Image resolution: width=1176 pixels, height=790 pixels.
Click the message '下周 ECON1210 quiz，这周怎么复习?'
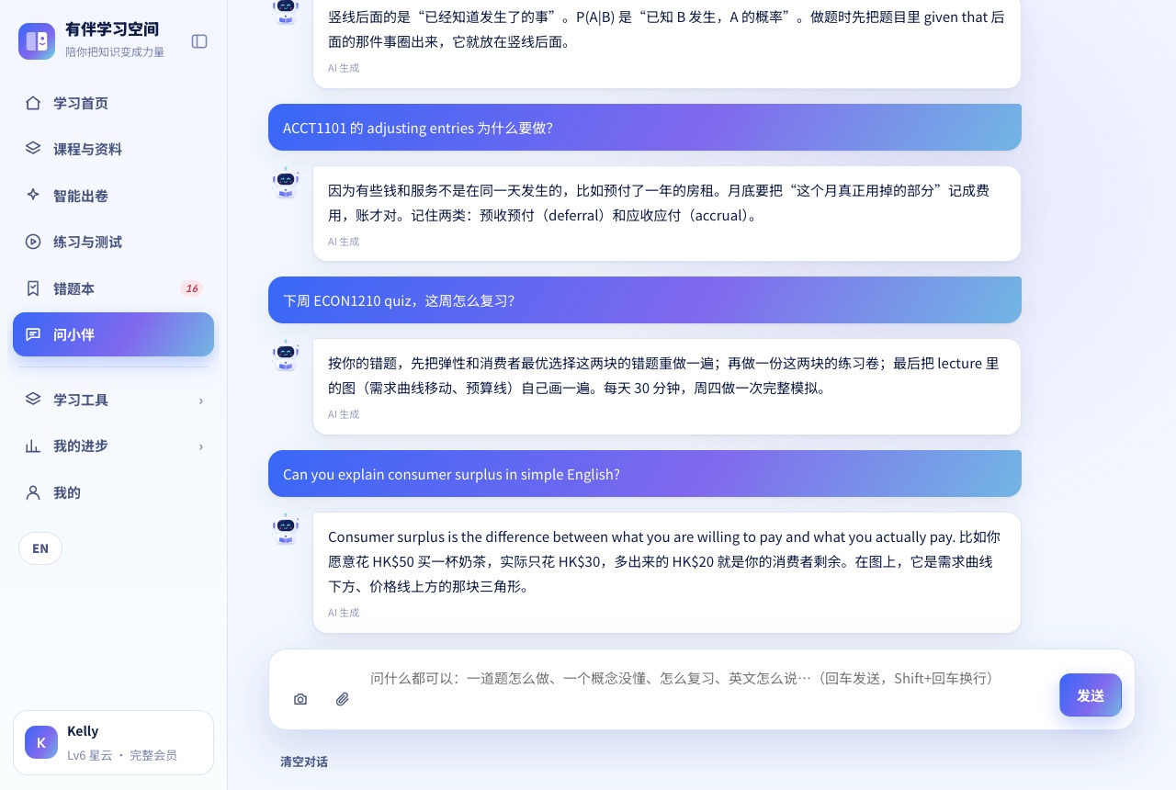click(645, 300)
